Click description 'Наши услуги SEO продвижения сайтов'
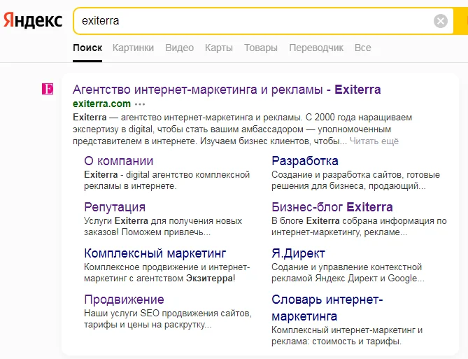 tap(168, 318)
